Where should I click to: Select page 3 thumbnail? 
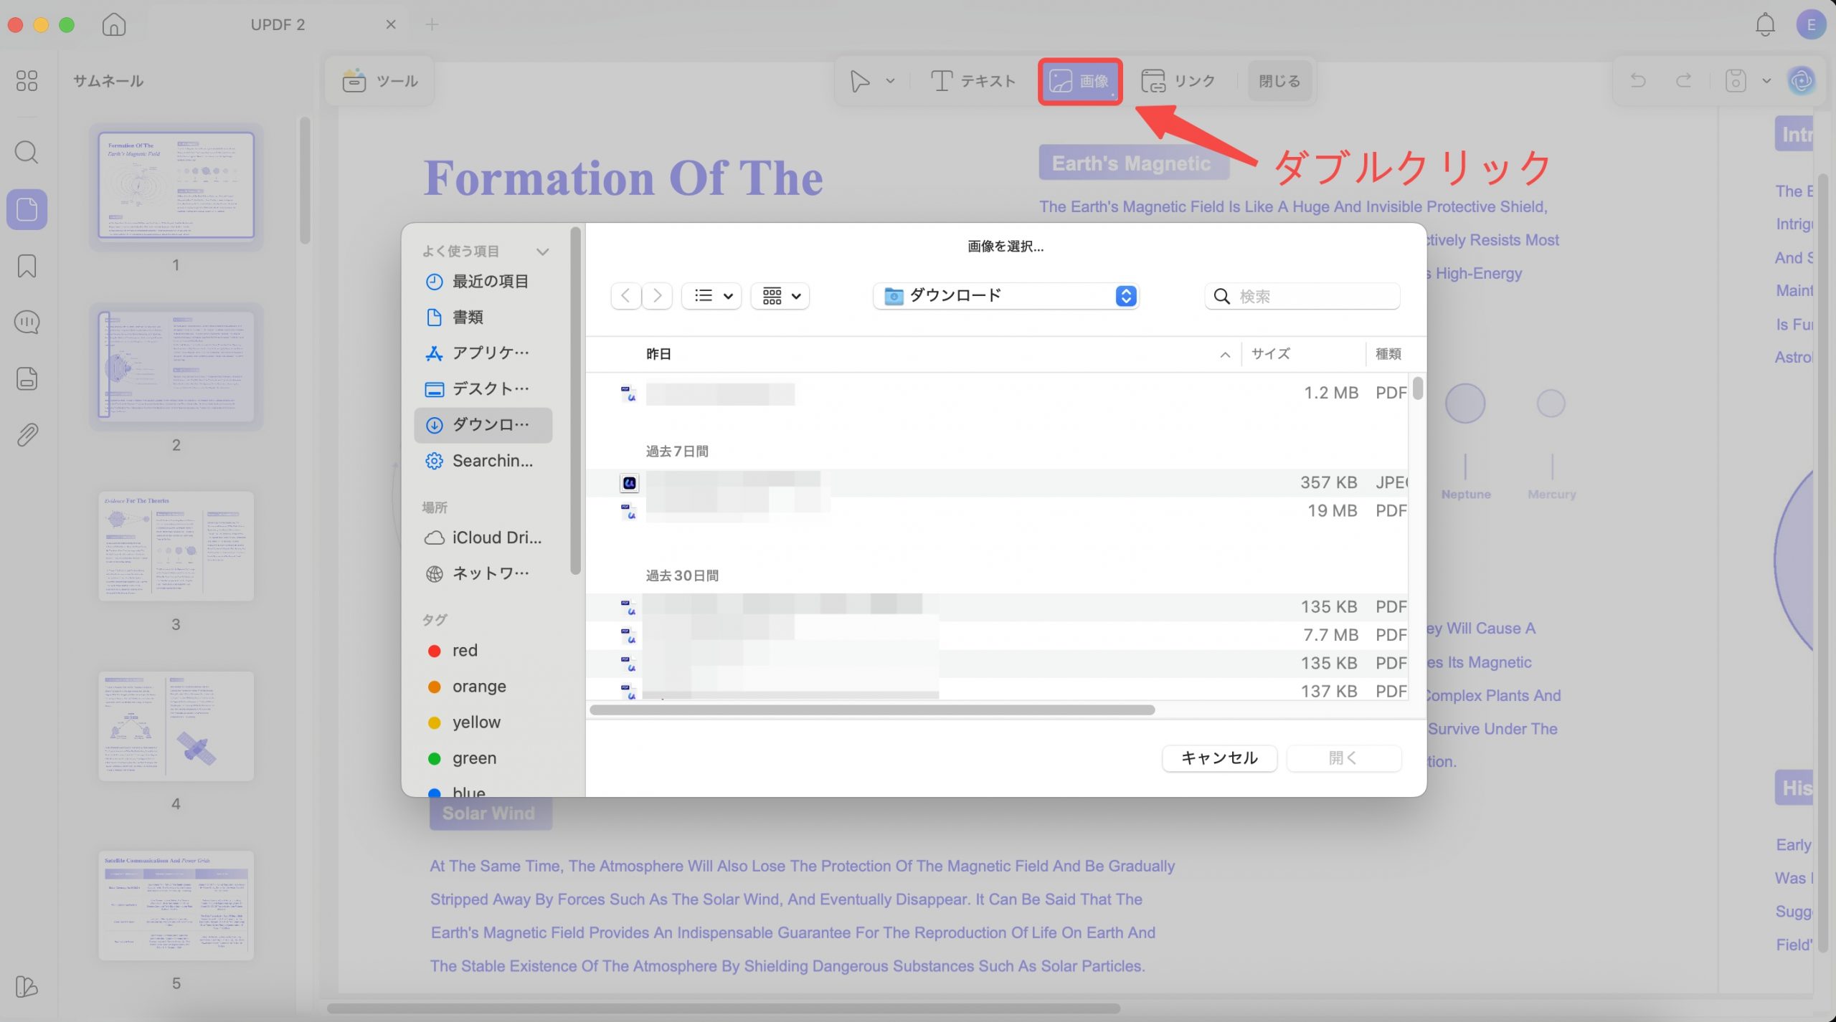pyautogui.click(x=176, y=545)
